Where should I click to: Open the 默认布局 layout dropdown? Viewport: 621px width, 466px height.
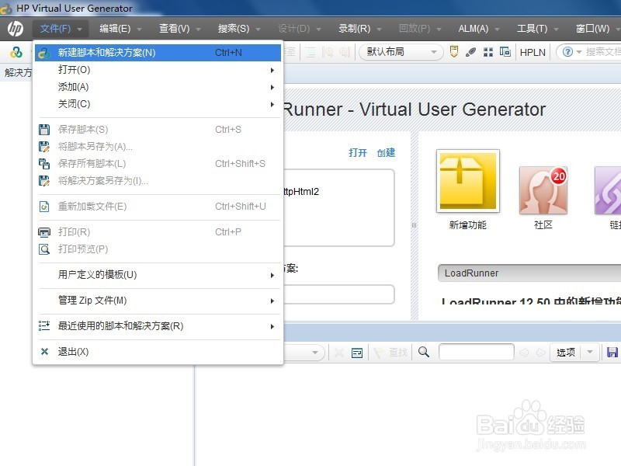tap(401, 52)
